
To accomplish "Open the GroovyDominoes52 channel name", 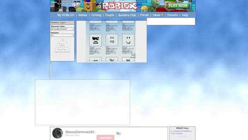I will click(x=80, y=132).
